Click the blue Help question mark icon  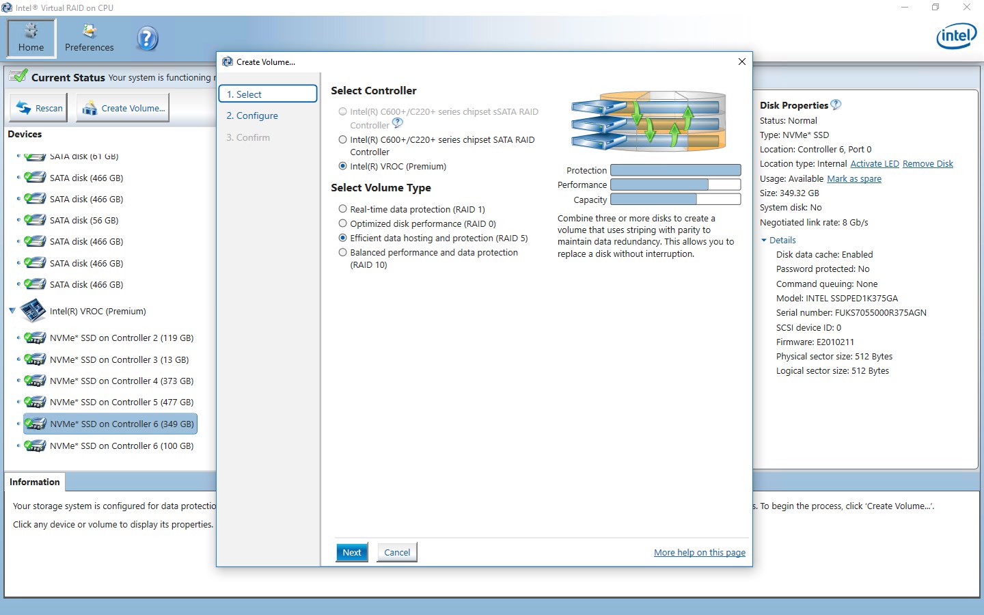(x=148, y=38)
